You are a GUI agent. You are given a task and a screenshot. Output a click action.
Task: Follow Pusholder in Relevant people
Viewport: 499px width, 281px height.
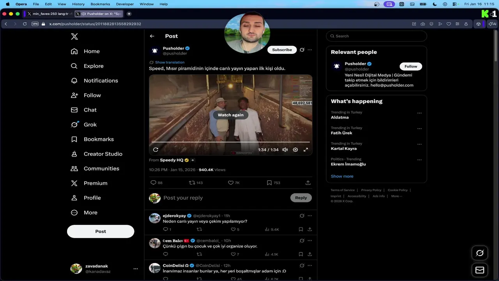(411, 66)
